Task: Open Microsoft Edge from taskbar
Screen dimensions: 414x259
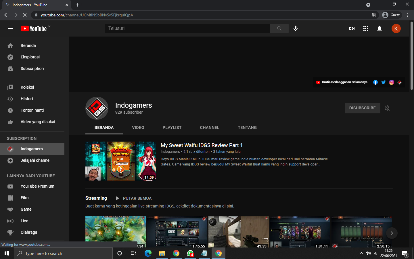Action: click(148, 254)
